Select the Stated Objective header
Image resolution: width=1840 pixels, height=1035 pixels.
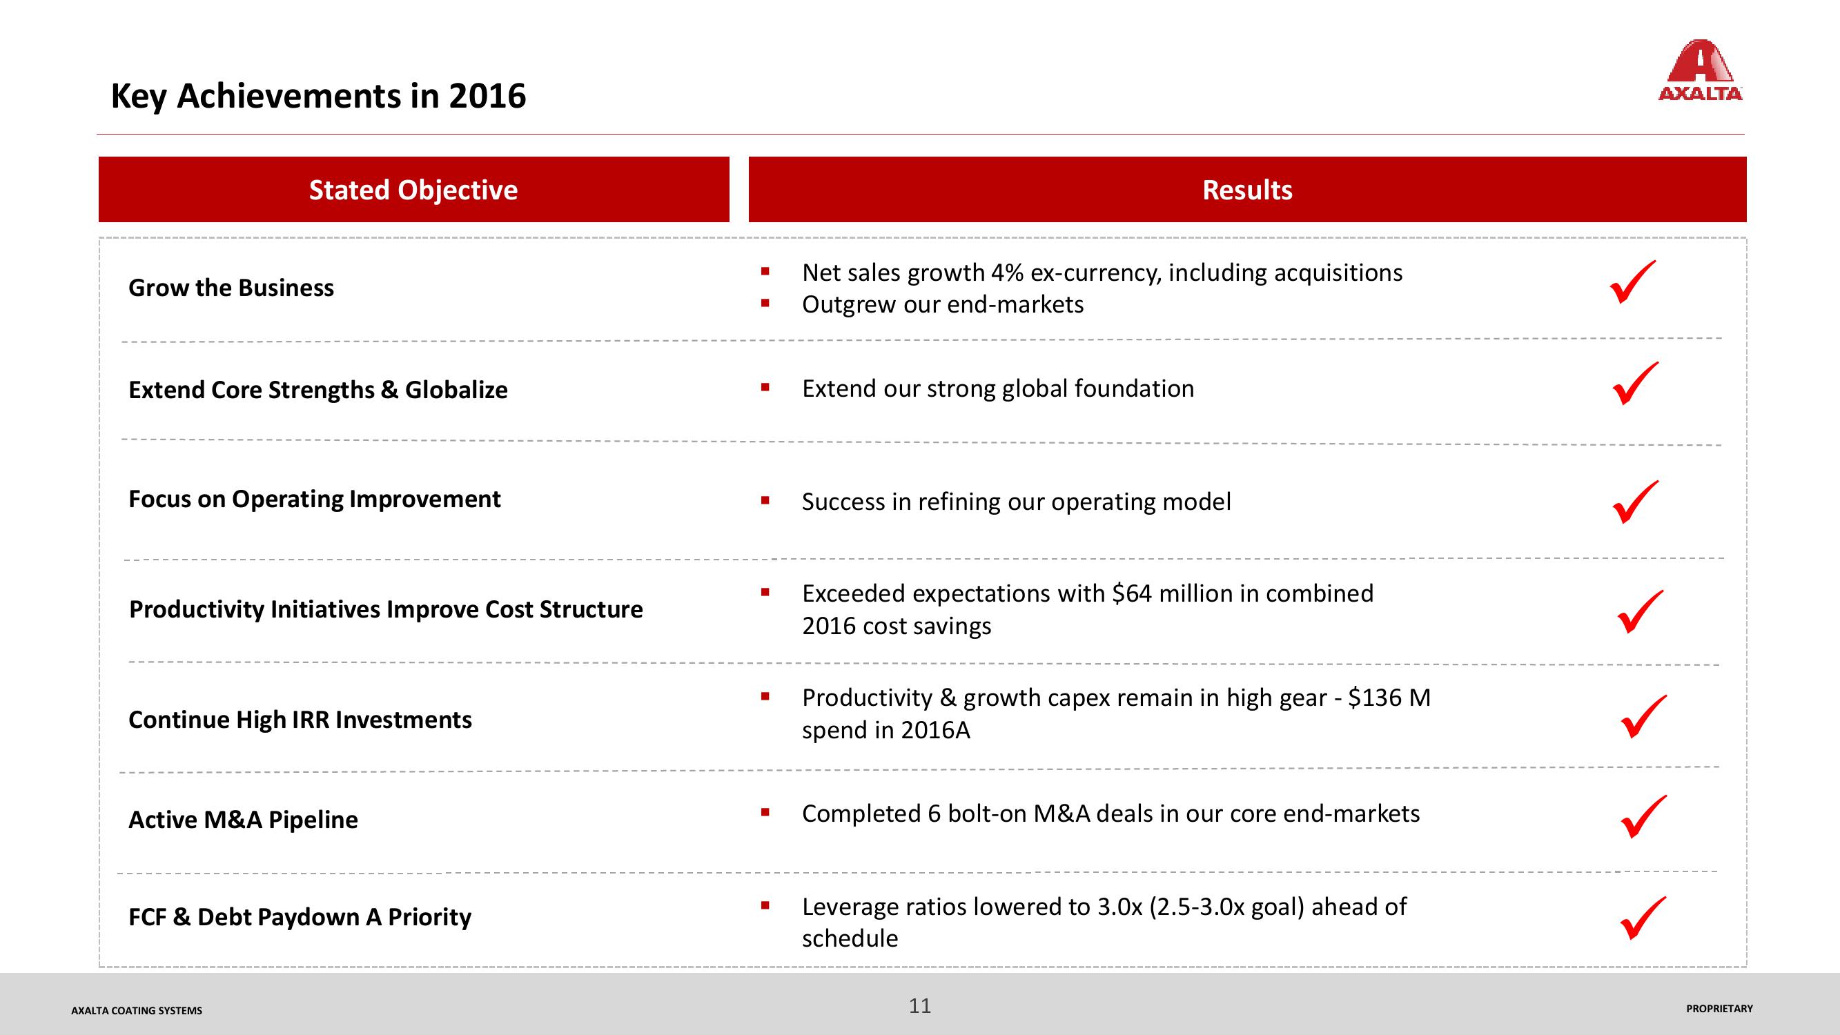pos(413,189)
